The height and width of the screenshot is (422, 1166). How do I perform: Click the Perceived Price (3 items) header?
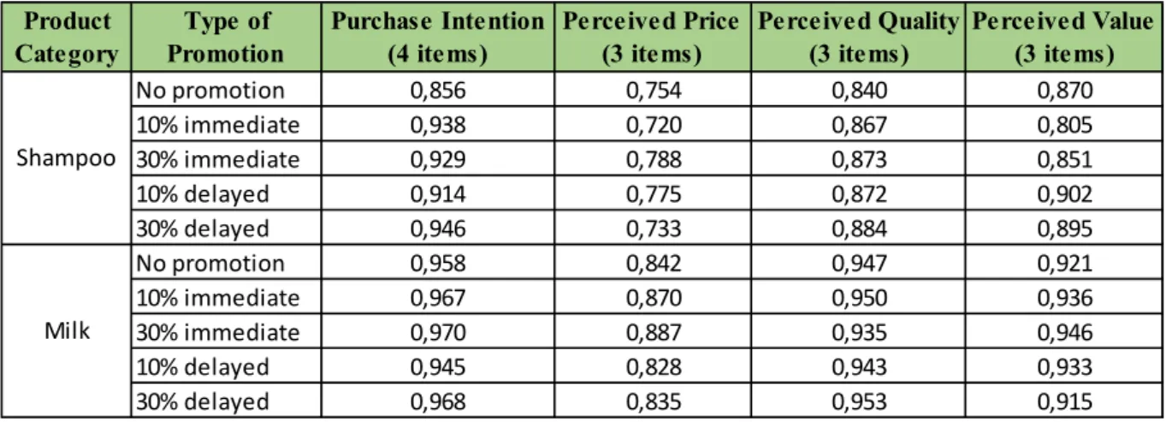point(647,38)
